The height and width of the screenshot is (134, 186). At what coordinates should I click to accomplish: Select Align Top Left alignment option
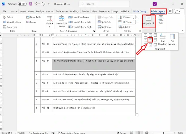coord(145,35)
